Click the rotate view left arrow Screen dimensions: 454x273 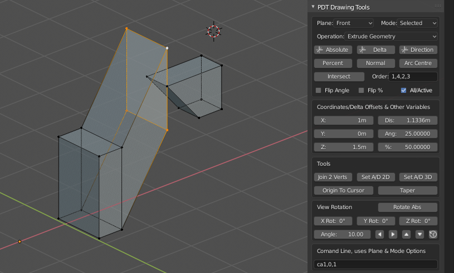point(380,234)
